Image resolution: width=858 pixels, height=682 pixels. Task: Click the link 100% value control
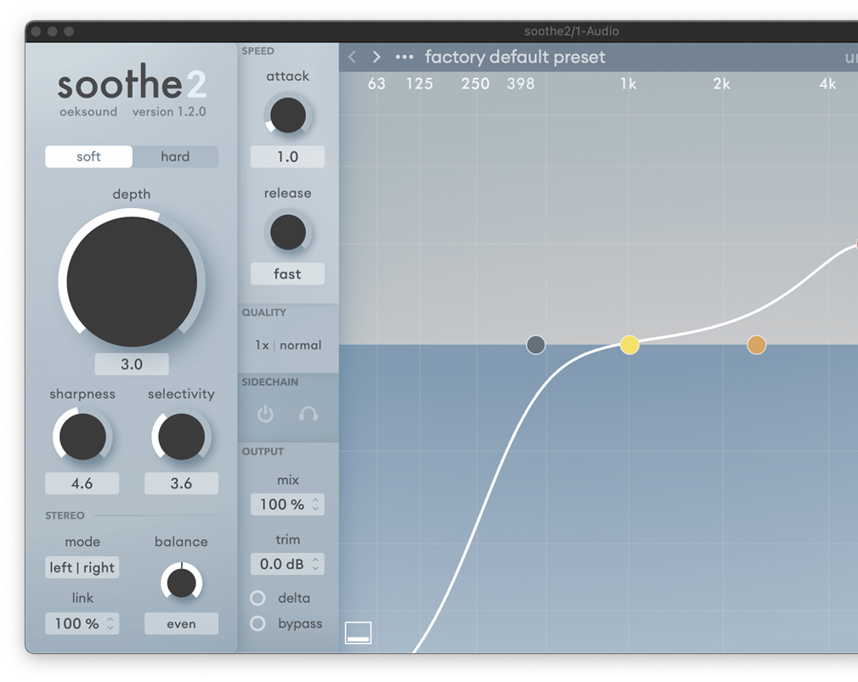click(82, 623)
